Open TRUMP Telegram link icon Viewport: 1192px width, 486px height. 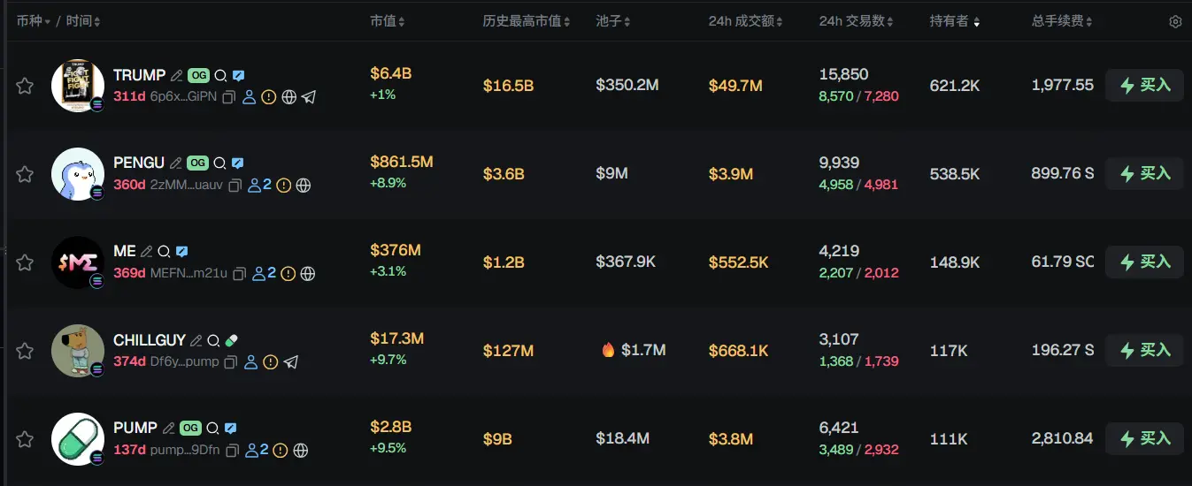pos(308,97)
